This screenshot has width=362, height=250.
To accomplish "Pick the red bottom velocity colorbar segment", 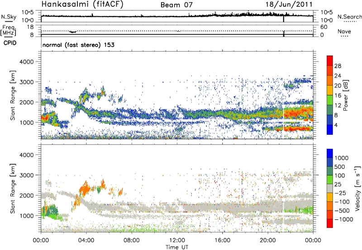I will click(330, 223).
